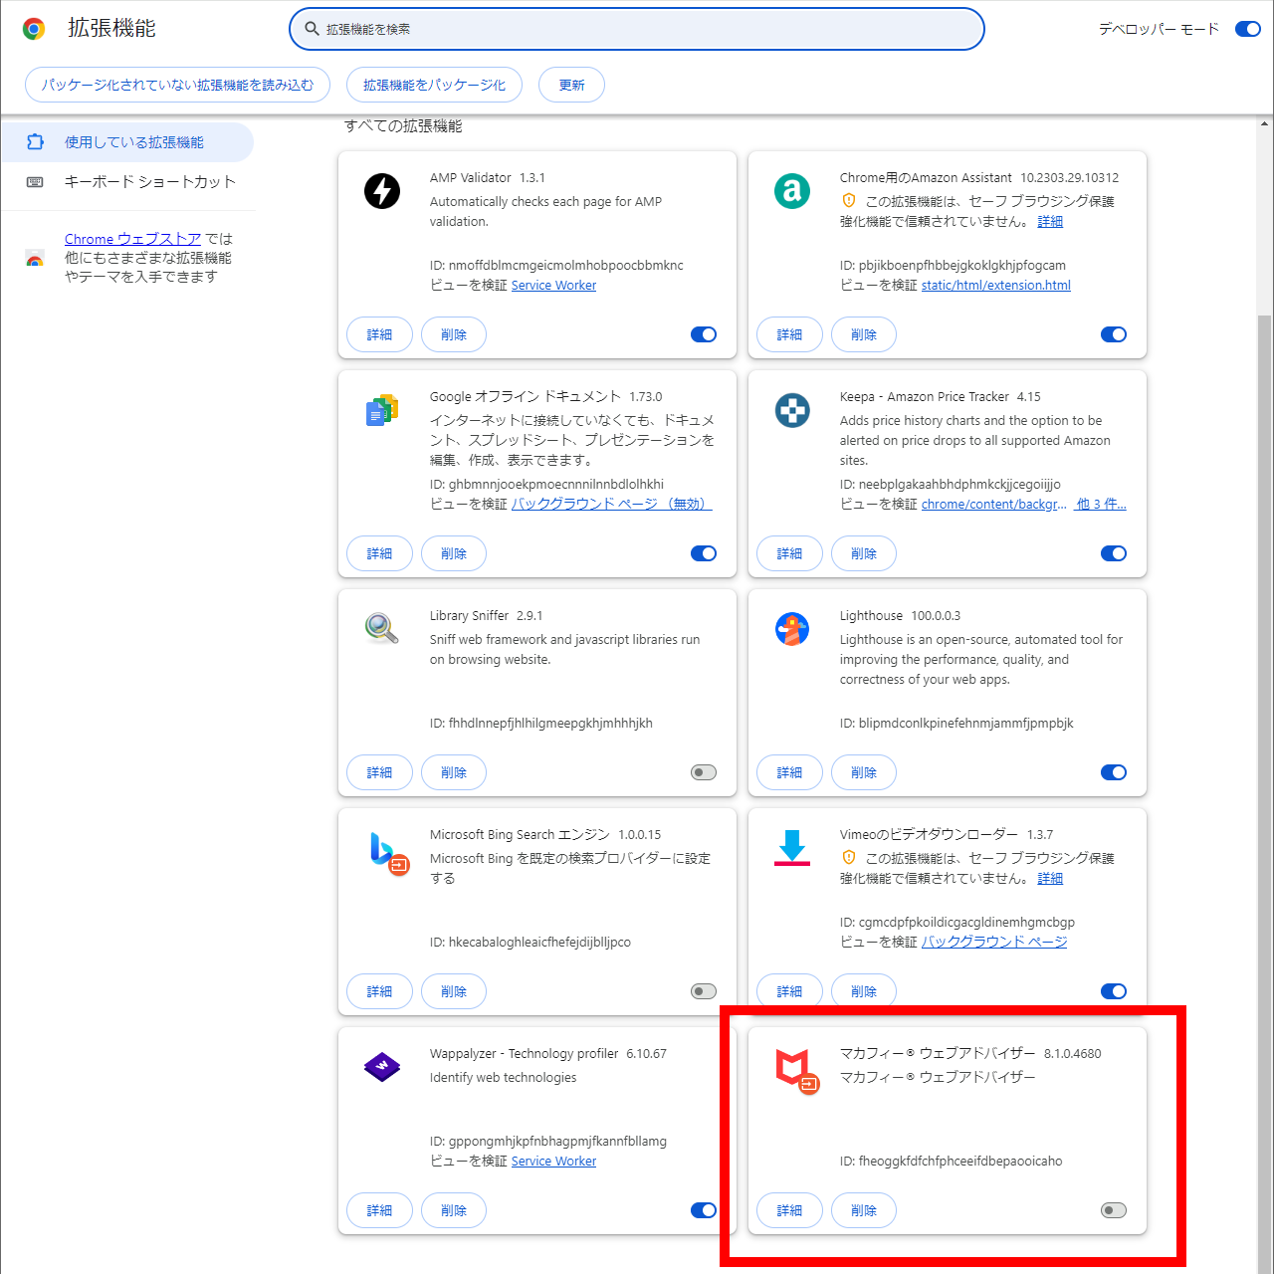The image size is (1274, 1274).
Task: Select 使用している拡張機能 in sidebar
Action: 126,142
